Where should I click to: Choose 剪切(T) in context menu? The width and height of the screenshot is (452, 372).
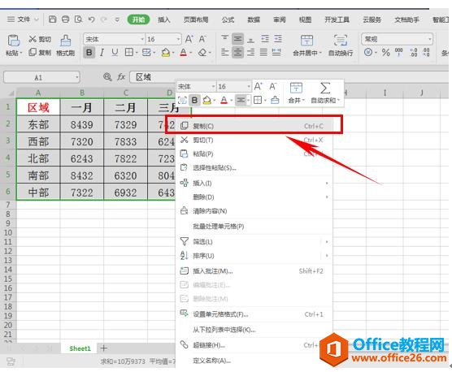click(254, 140)
